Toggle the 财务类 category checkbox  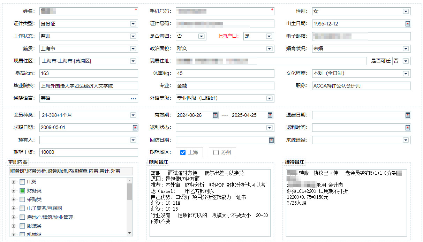click(22, 191)
